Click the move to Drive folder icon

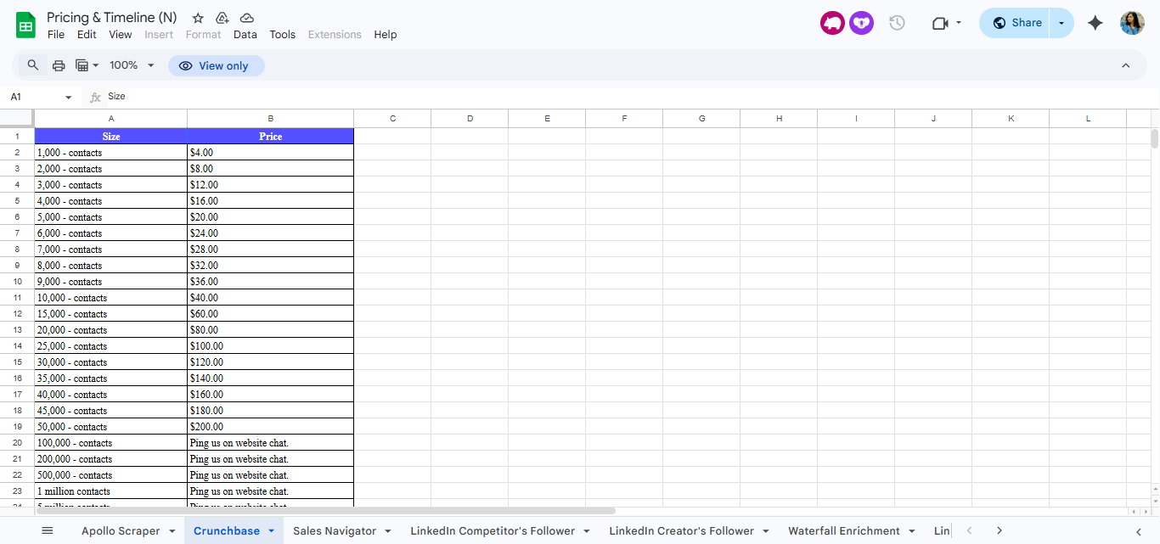click(x=222, y=18)
